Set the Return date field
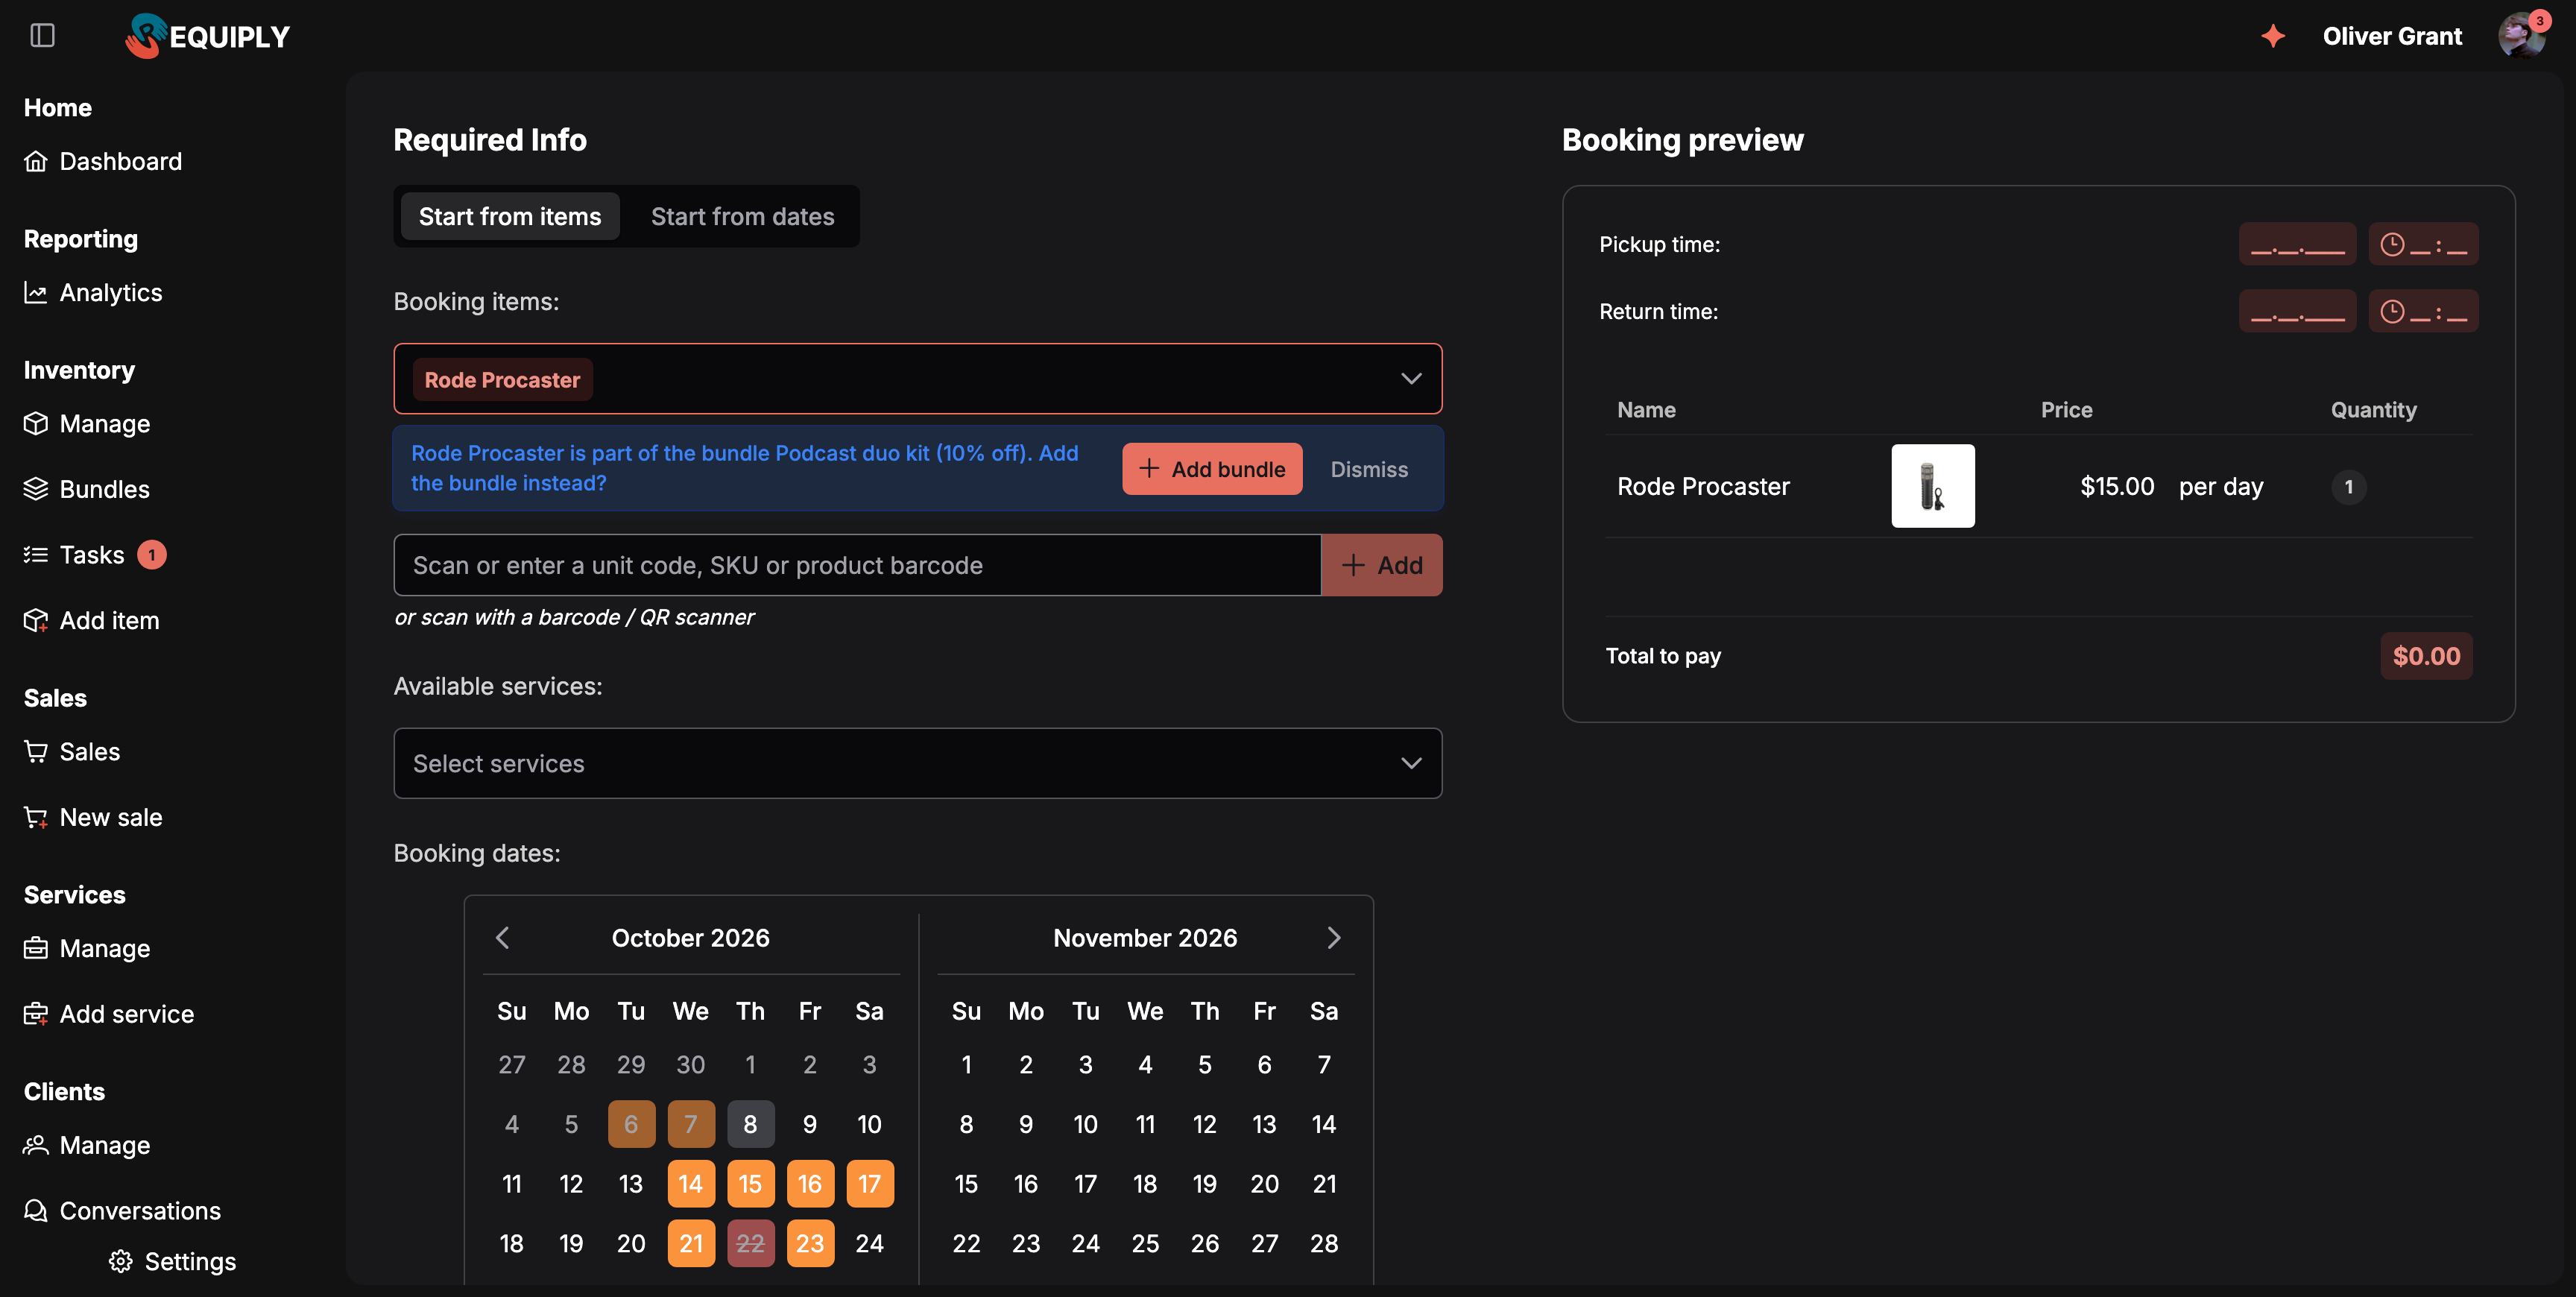Image resolution: width=2576 pixels, height=1297 pixels. 2297,311
